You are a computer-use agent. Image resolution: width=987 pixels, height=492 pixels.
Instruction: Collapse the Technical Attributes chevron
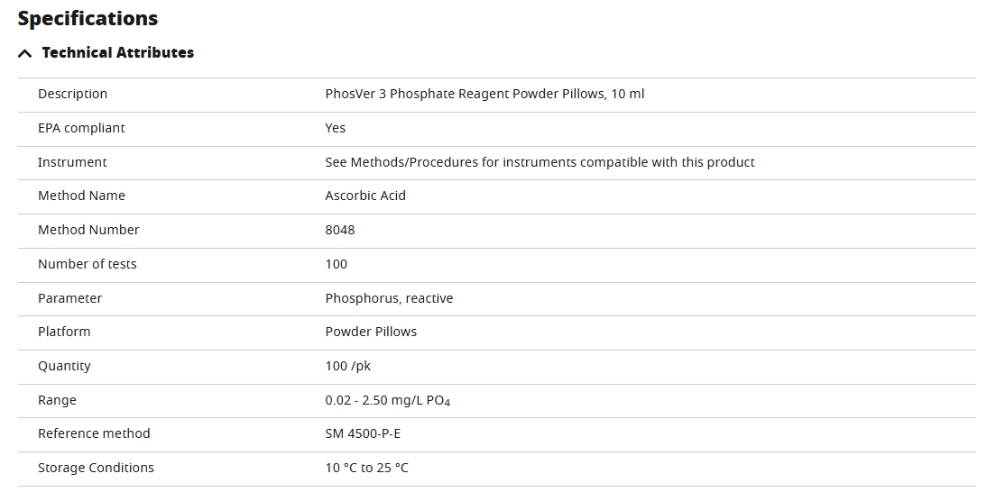[x=24, y=53]
